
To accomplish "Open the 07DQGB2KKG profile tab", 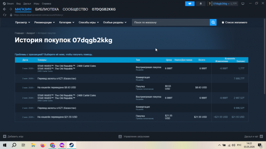I will click(104, 9).
